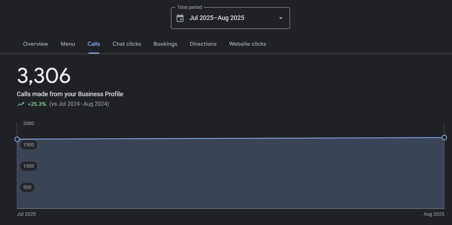The width and height of the screenshot is (452, 225).
Task: Click the Aug 2025 data point marker
Action: [x=444, y=137]
